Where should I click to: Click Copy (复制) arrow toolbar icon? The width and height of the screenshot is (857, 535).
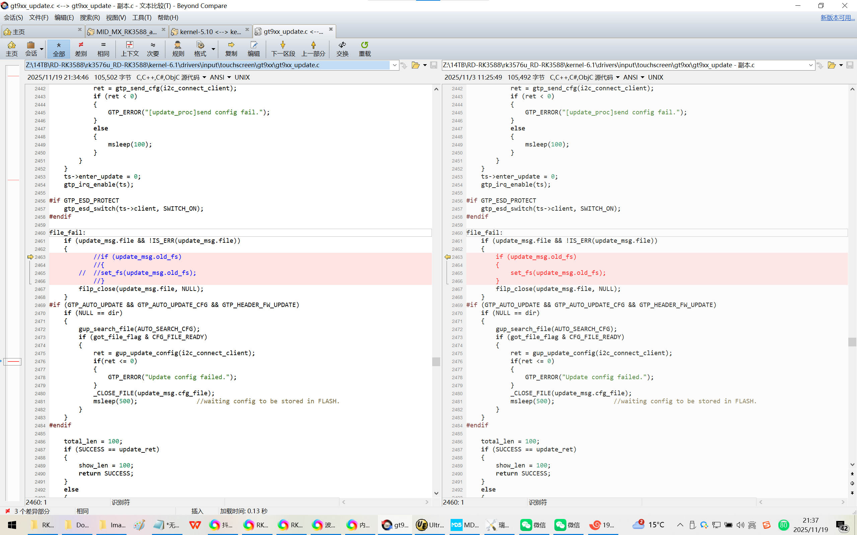pyautogui.click(x=231, y=48)
